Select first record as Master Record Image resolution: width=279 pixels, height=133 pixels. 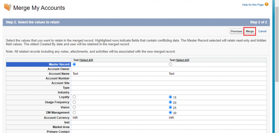pos(74,64)
